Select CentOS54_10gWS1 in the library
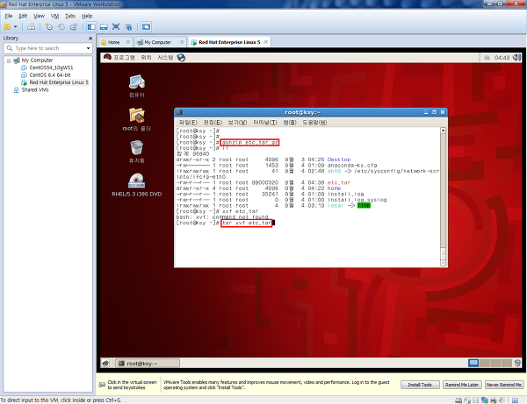 (x=51, y=67)
